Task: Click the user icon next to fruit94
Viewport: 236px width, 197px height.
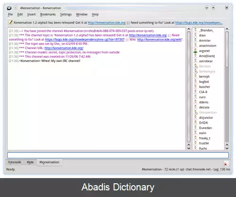Action: 195,143
